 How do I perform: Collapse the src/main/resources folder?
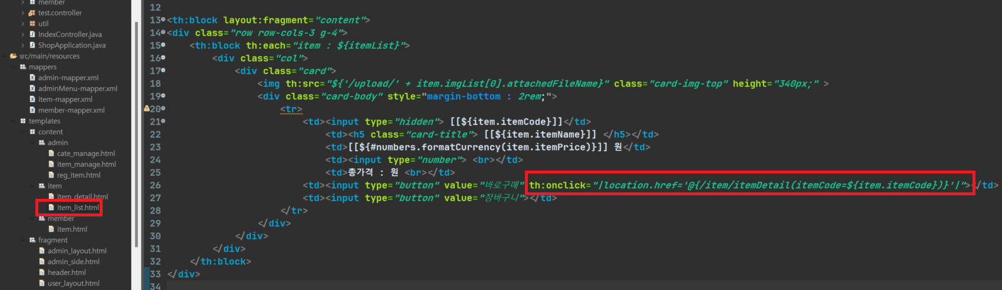coord(5,56)
